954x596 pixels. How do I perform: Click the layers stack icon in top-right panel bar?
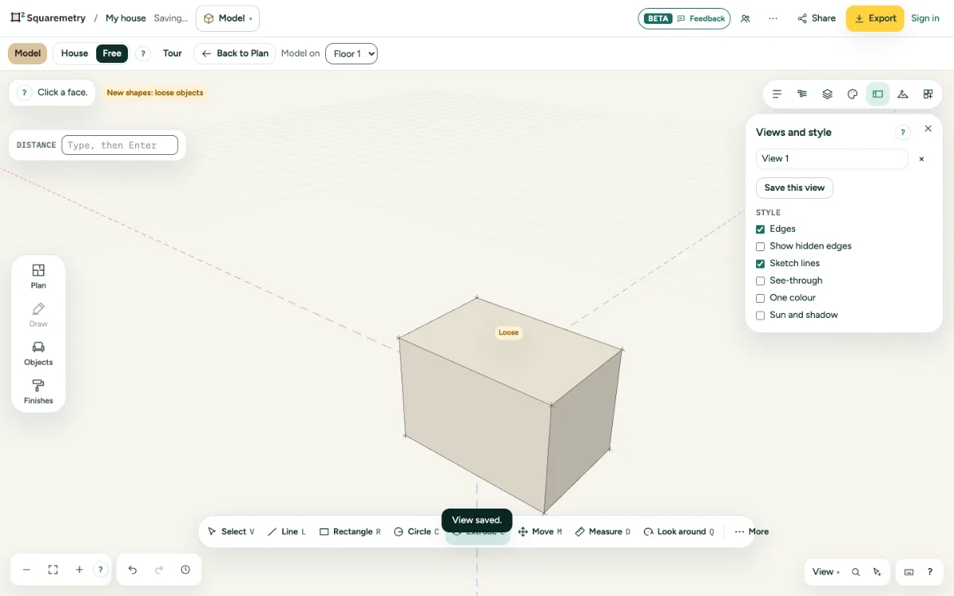click(x=828, y=94)
